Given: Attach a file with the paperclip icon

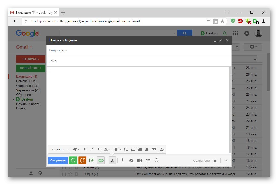Looking at the screenshot, I should (123, 160).
